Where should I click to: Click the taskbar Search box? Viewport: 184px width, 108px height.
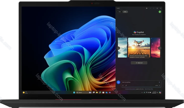[80, 93]
